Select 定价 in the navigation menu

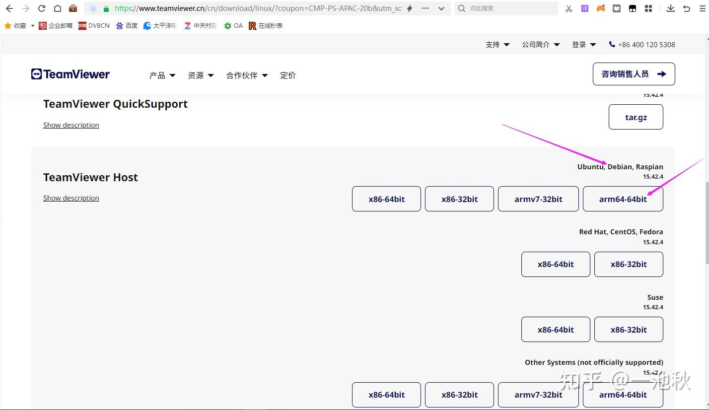288,75
